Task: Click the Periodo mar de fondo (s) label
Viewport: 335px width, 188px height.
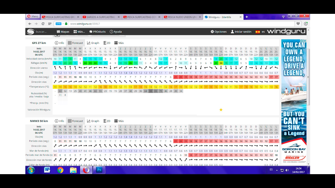Action: click(x=39, y=155)
